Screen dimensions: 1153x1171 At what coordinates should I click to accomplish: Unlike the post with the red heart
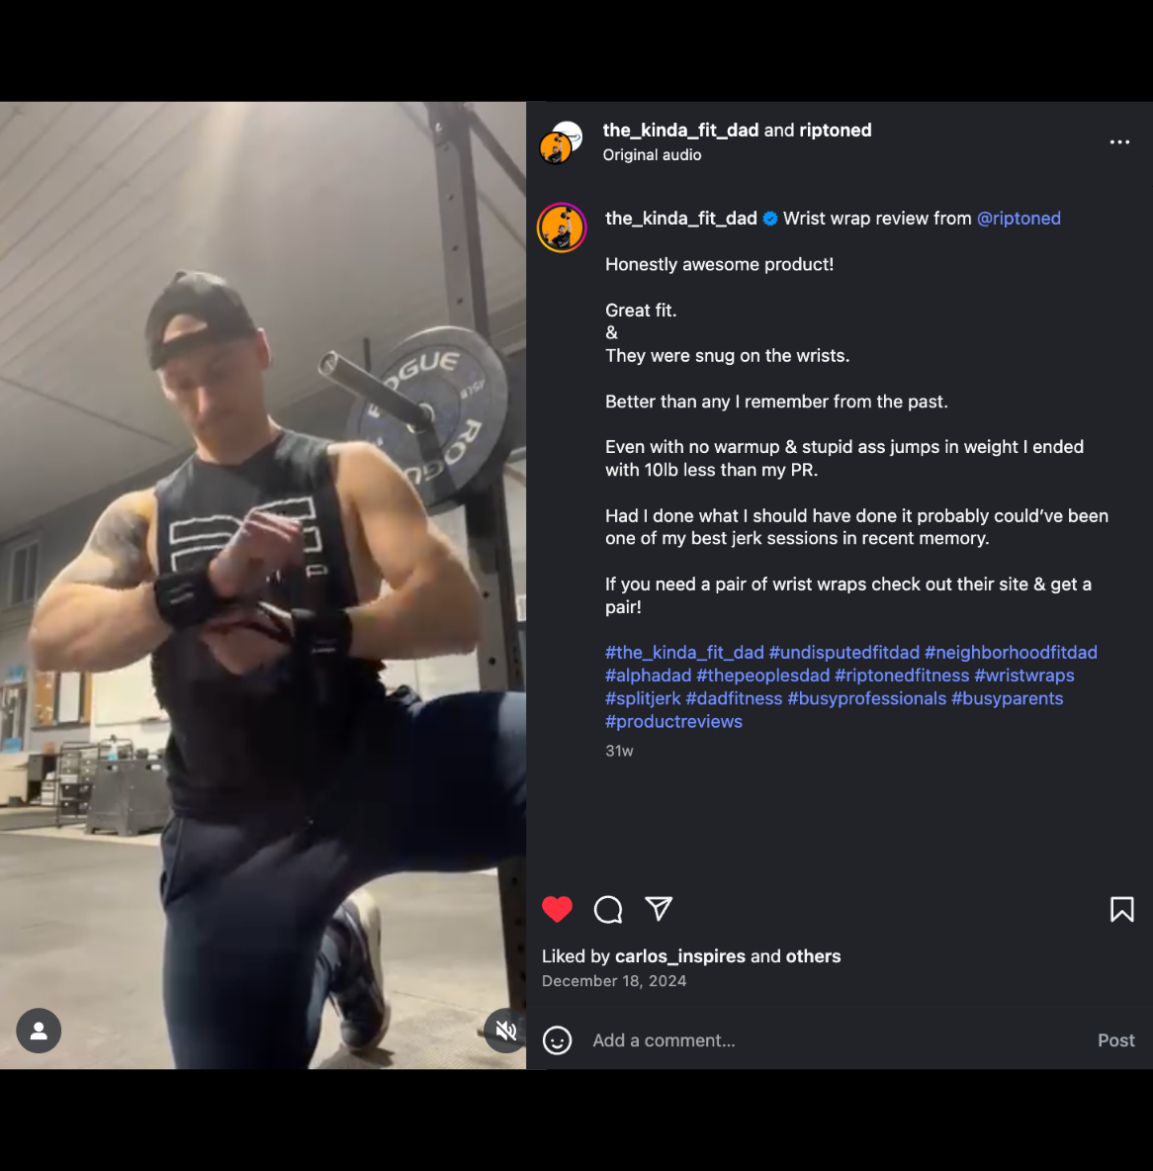coord(557,909)
